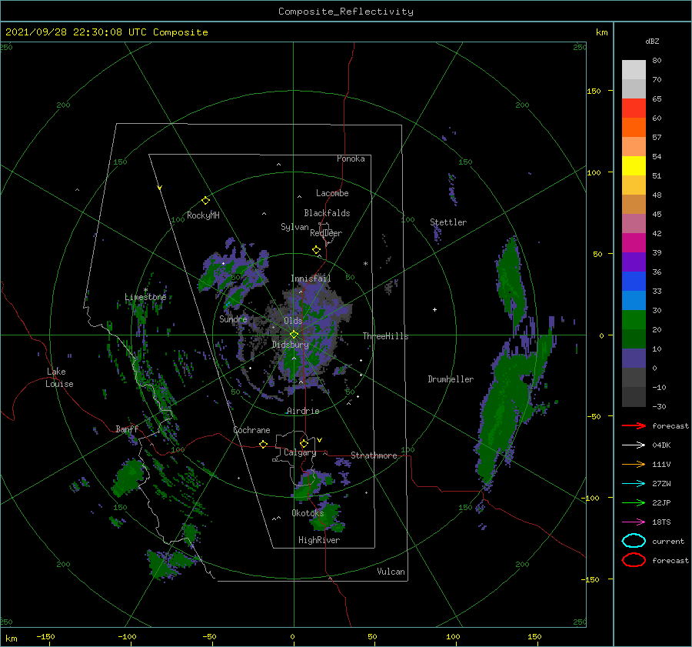Click the Vulcan city label
This screenshot has width=692, height=647.
(391, 572)
